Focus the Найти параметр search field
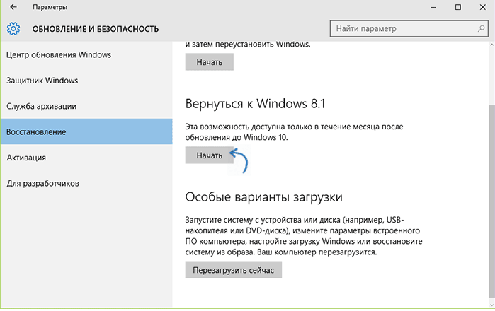This screenshot has height=311, width=495. coord(409,29)
